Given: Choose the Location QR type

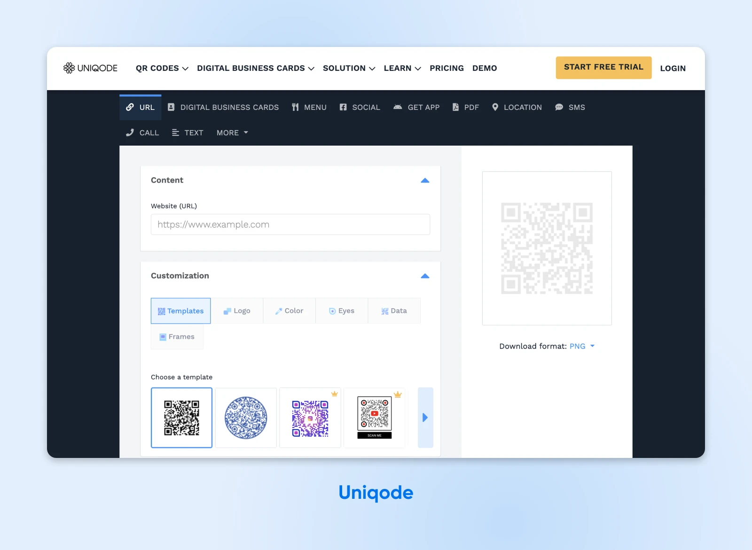Looking at the screenshot, I should (x=517, y=107).
